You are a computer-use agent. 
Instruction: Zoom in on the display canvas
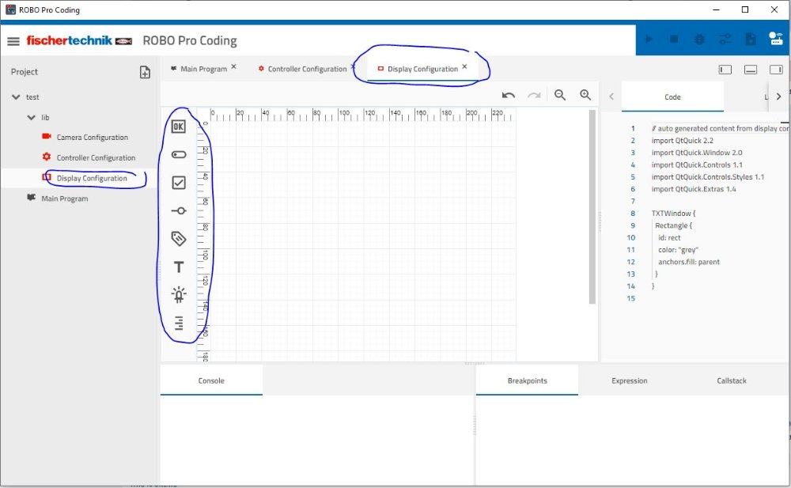tap(585, 95)
